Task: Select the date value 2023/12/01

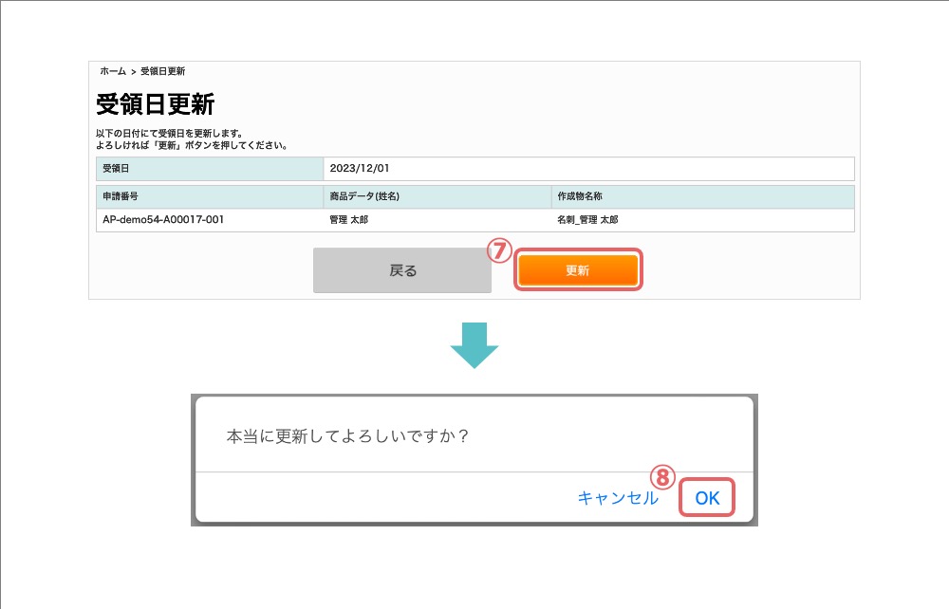Action: click(360, 168)
